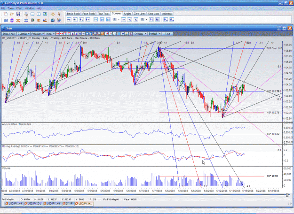
Task: Select the 9f square tool
Action: 75,19
